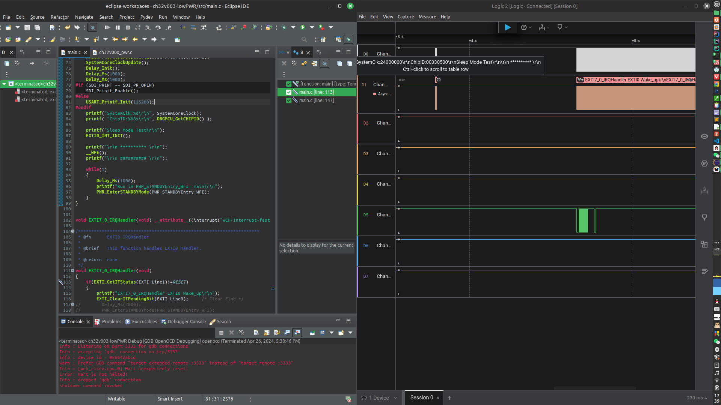Click the EXTI7_0_IRQHandler decoded data bubble
Viewport: 721px width, 405px height.
[x=636, y=80]
